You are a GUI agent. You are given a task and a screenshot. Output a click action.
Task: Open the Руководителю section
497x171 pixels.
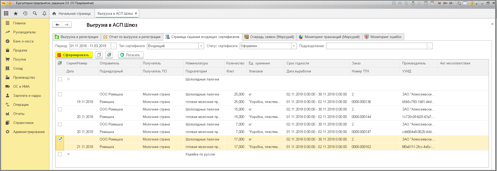point(25,32)
